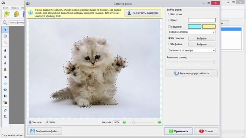The width and height of the screenshot is (246, 138).
Task: Open the Правка menu in main window
Action: 15,8
